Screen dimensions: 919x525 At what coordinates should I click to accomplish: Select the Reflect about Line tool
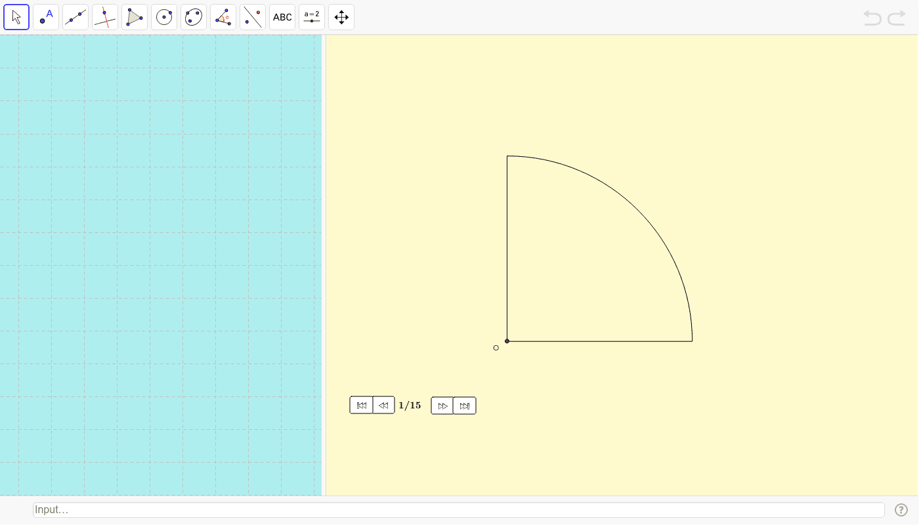(253, 17)
